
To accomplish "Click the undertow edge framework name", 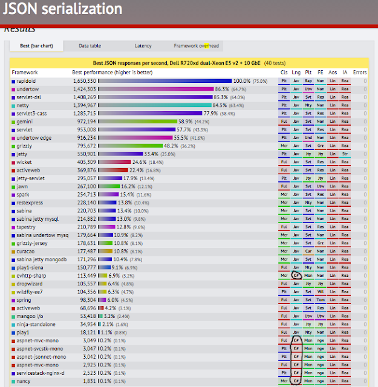I will click(34, 138).
